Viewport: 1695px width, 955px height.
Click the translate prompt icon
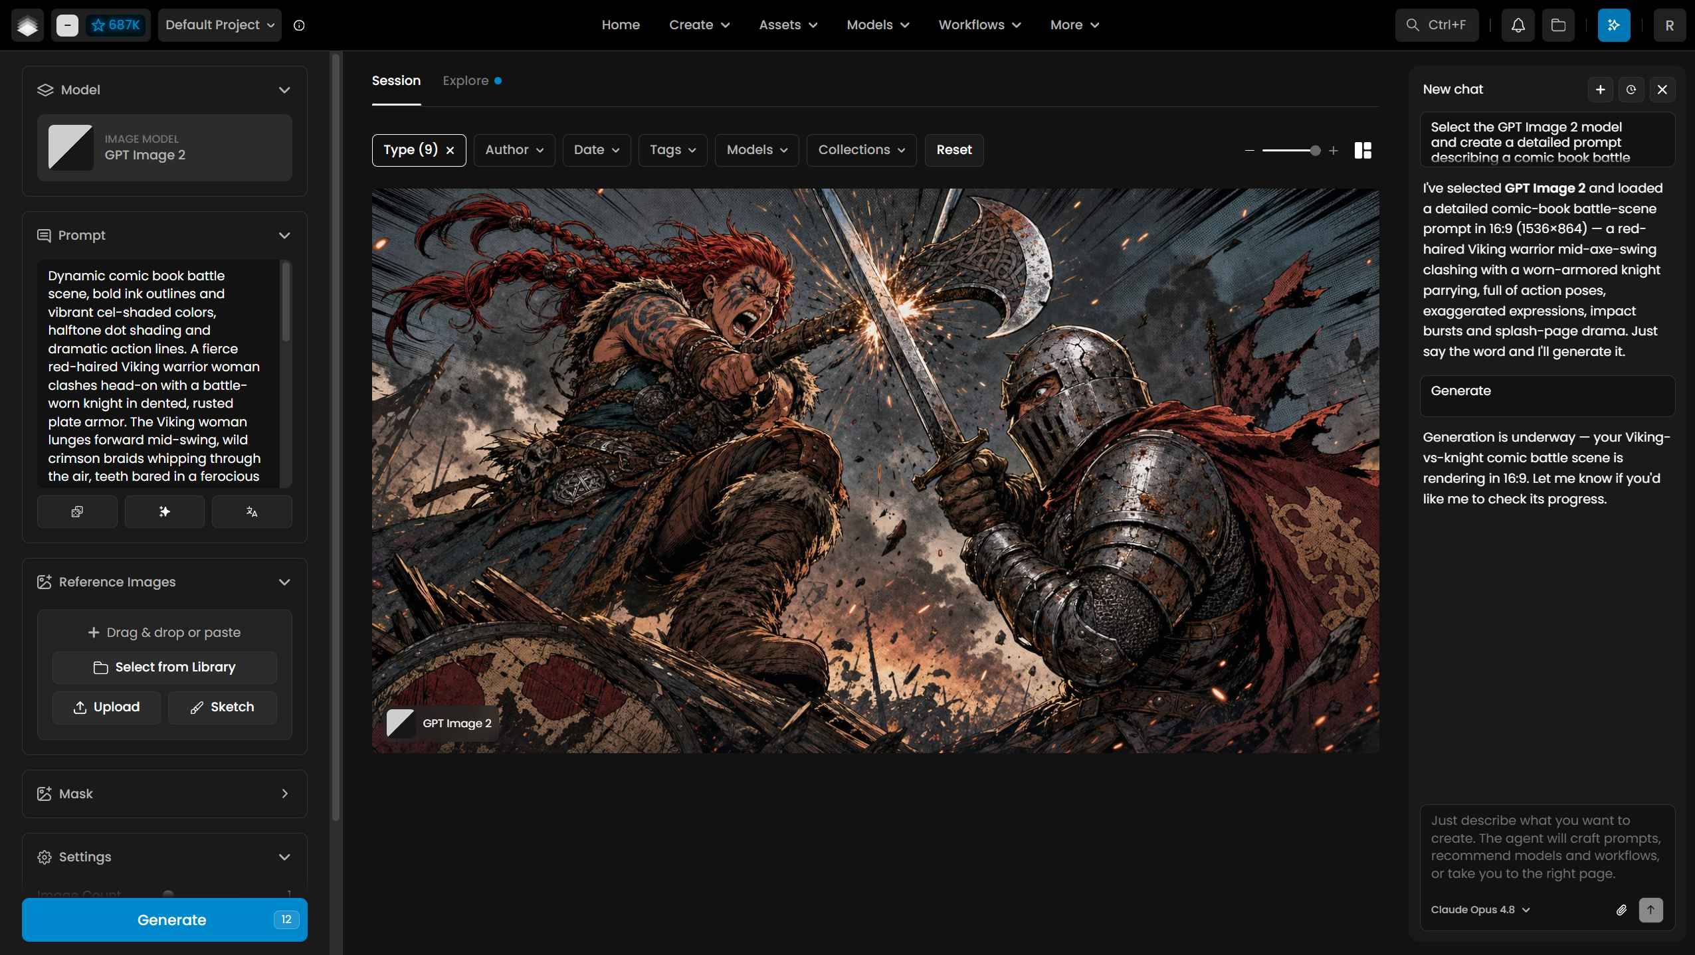point(252,511)
